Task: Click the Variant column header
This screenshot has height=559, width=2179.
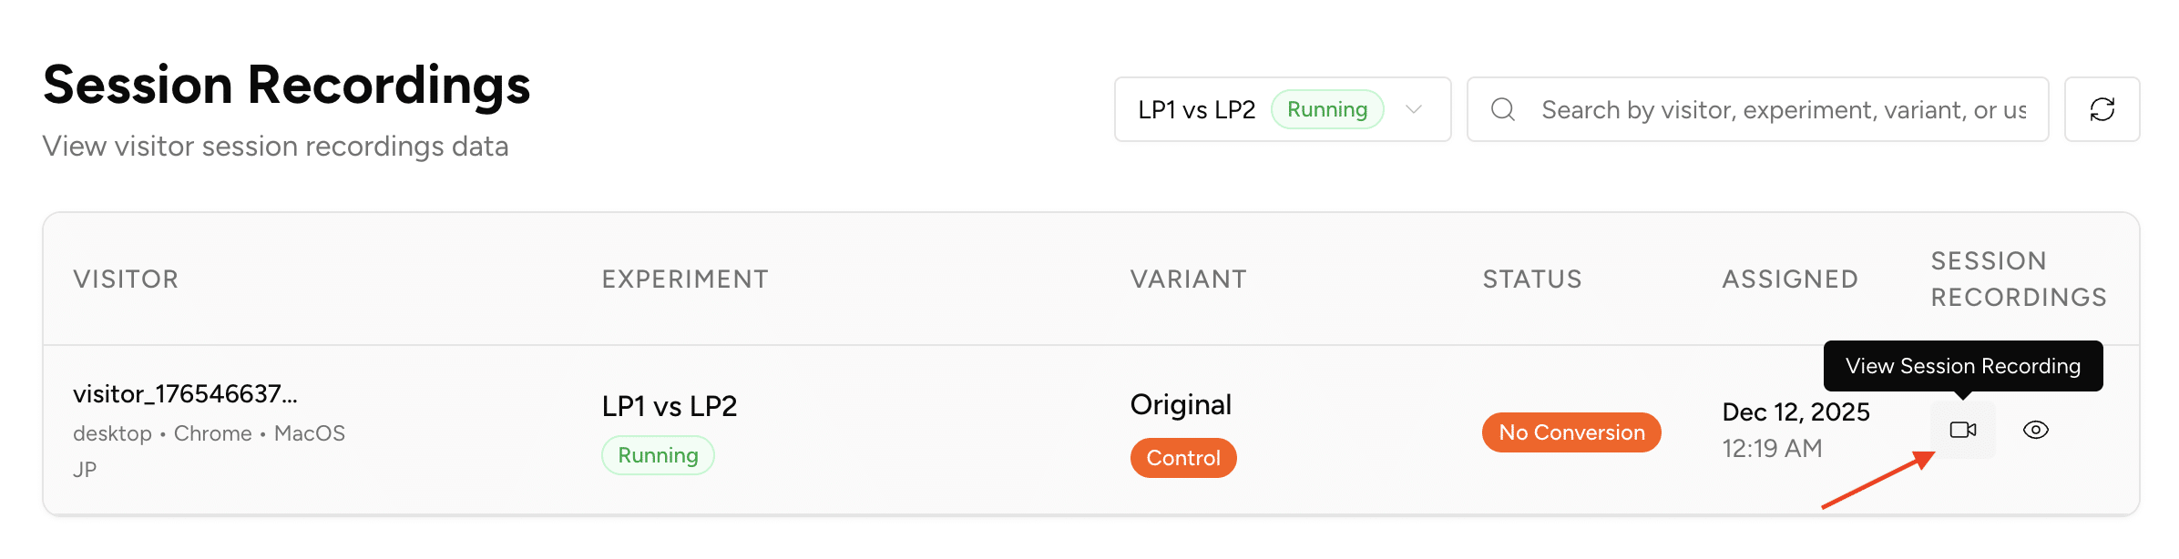Action: (x=1188, y=279)
